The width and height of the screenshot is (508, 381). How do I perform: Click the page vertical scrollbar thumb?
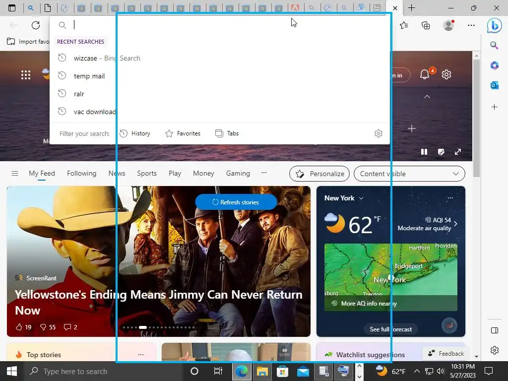tap(476, 118)
